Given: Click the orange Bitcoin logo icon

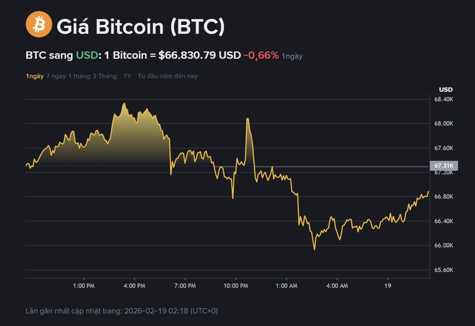Looking at the screenshot, I should coord(39,24).
